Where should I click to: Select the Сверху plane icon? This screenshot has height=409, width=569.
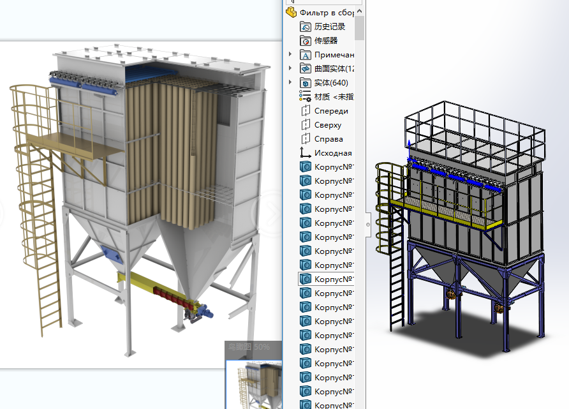click(306, 125)
